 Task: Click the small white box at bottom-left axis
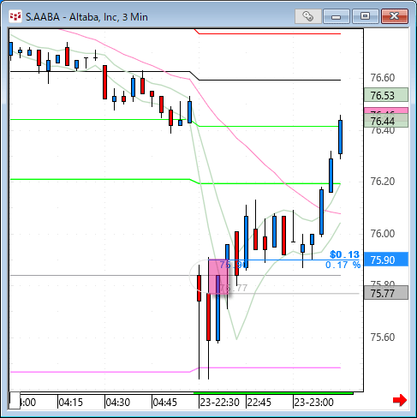coord(15,401)
